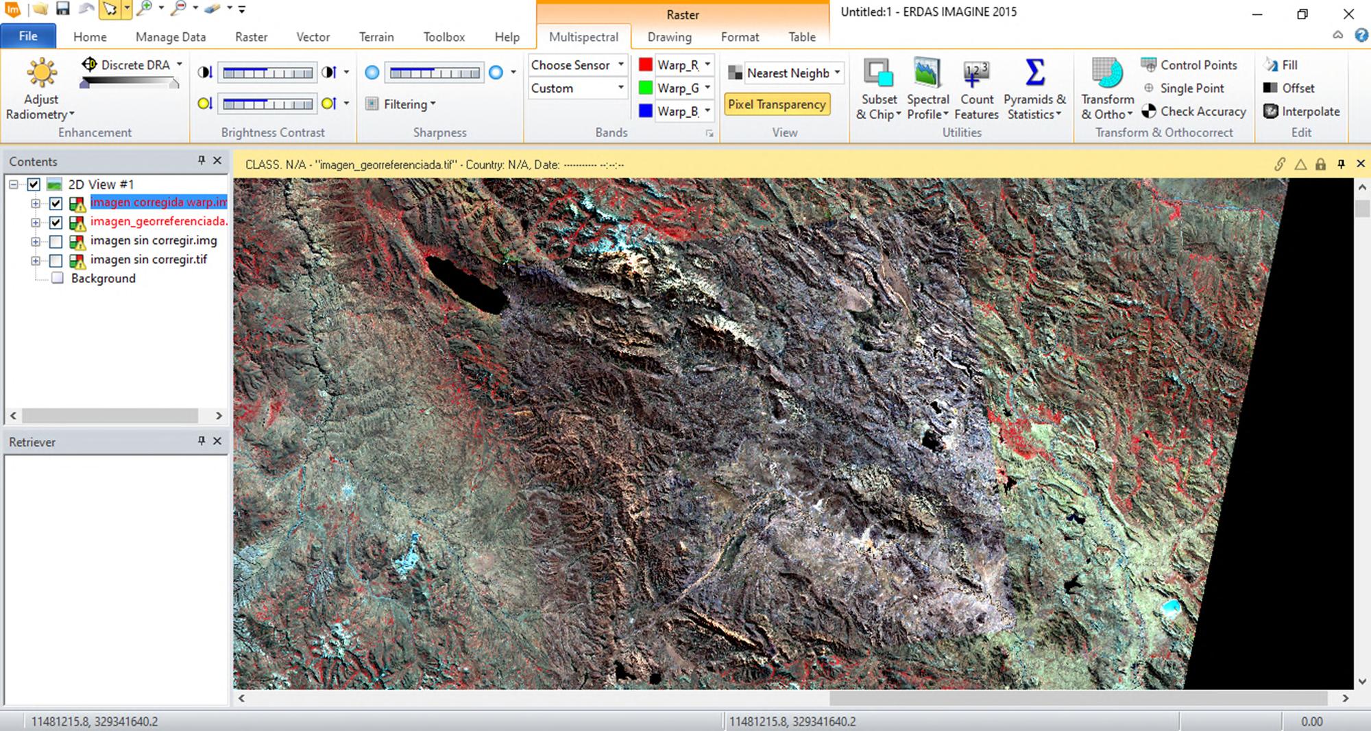Screen dimensions: 1371x731
Task: Click the contrast slider bar
Action: click(267, 73)
